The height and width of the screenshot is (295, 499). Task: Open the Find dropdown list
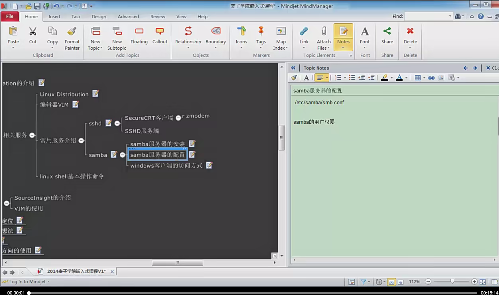point(450,16)
